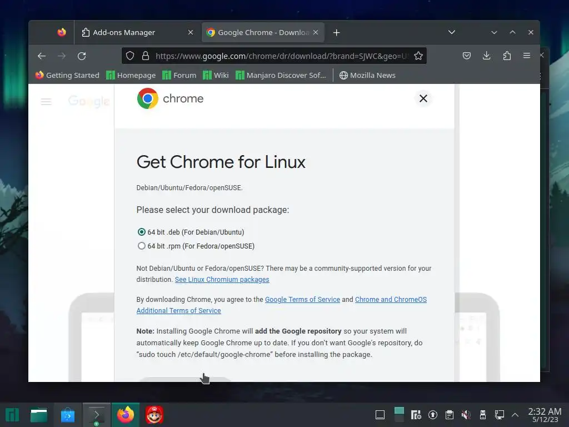Open the file manager from taskbar
The image size is (569, 427).
click(39, 415)
